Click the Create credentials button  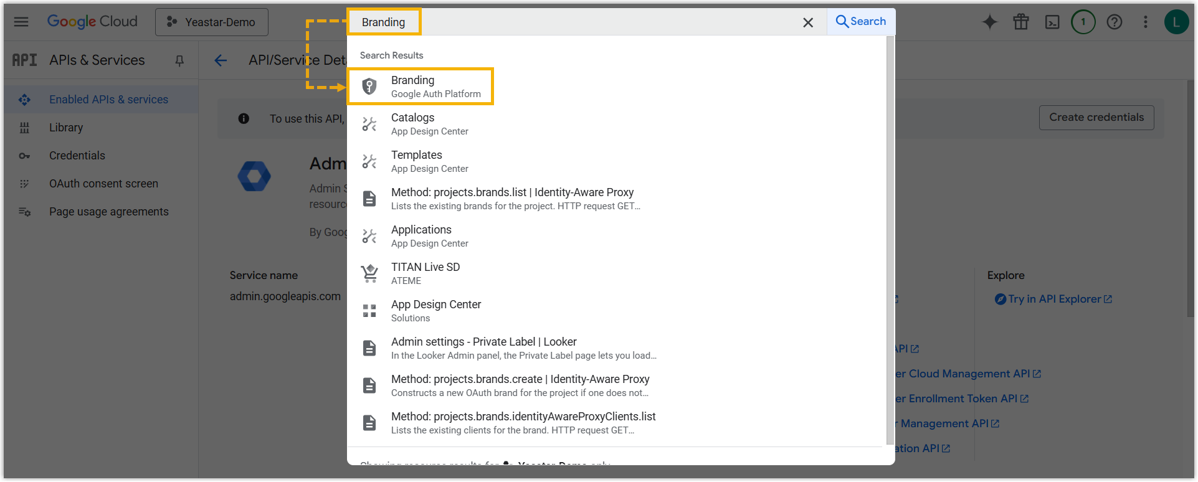1096,118
